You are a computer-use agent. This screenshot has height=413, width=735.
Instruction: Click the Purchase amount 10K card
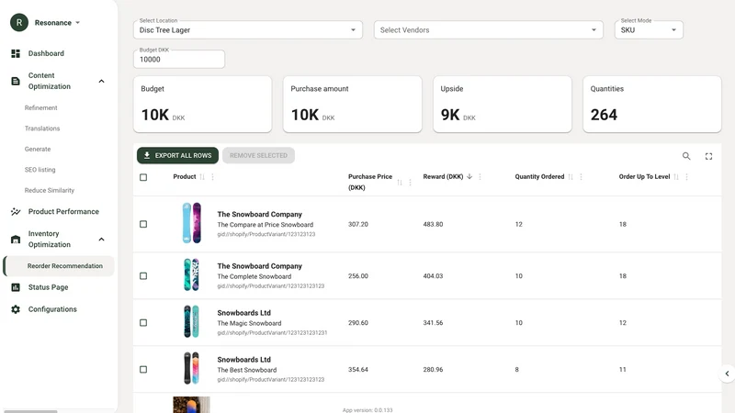[353, 105]
